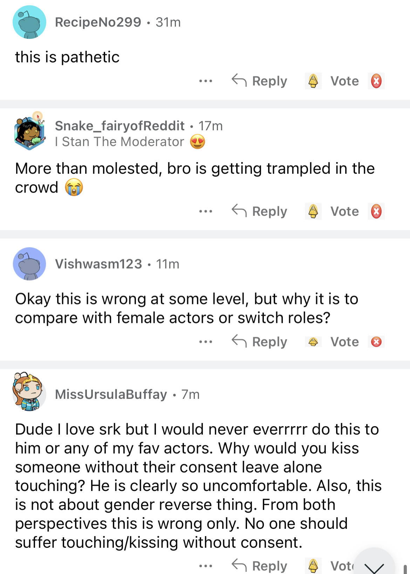This screenshot has height=574, width=410.
Task: Open more options on Vishwasm123's comment
Action: (x=205, y=341)
